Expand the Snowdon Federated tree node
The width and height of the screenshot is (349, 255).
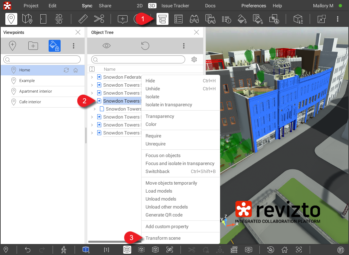click(x=92, y=77)
